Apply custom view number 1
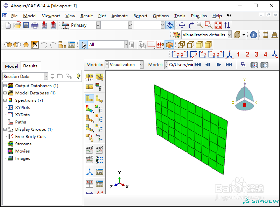280x207 pixels. pos(238,54)
